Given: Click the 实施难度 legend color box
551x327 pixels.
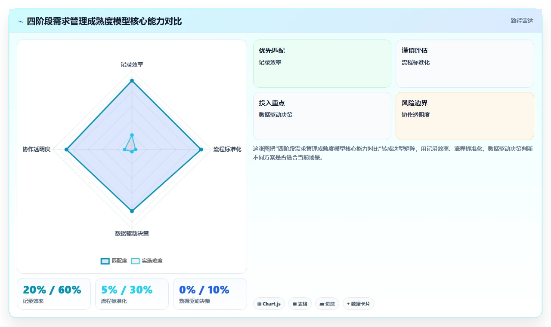Looking at the screenshot, I should point(135,261).
